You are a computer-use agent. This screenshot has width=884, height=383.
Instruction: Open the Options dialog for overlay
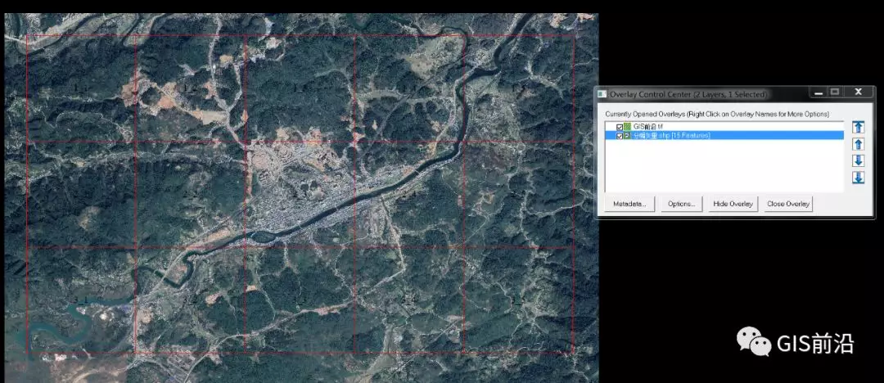click(x=681, y=204)
